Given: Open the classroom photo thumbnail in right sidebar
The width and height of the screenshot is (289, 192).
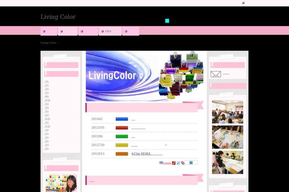Looking at the screenshot, I should 227,112.
